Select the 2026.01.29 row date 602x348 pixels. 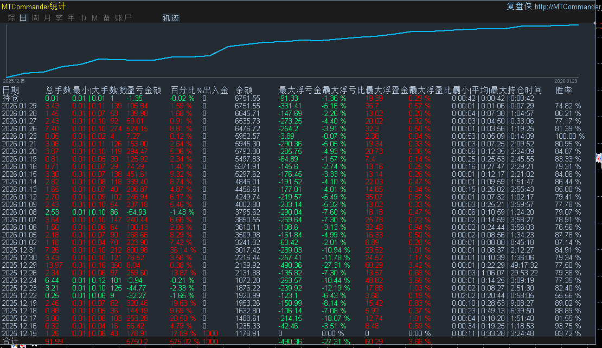point(19,106)
